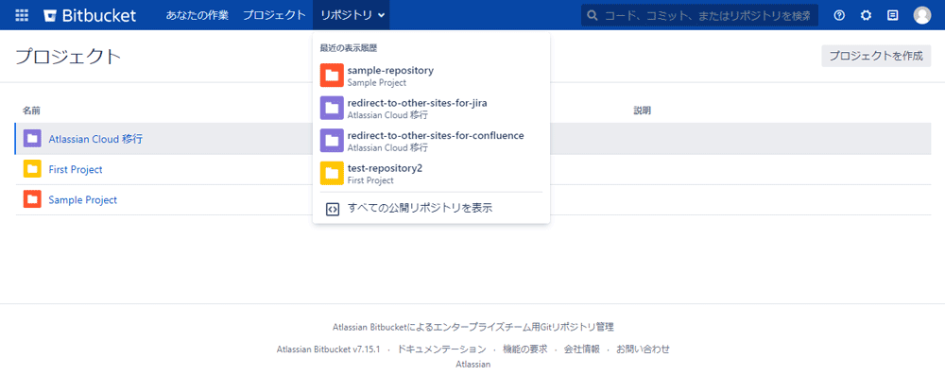Viewport: 945px width, 375px height.
Task: Click the yellow test-repository2 folder icon
Action: click(332, 173)
